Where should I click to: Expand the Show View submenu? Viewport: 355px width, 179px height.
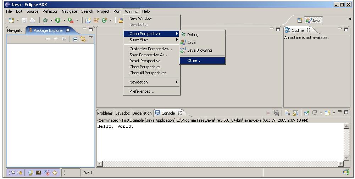(152, 40)
